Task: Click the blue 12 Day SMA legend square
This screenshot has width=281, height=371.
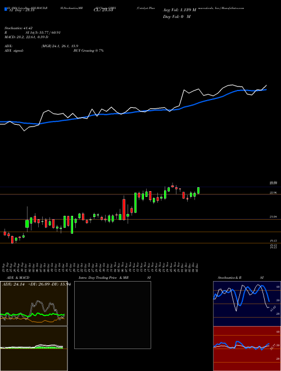Action: (6, 9)
